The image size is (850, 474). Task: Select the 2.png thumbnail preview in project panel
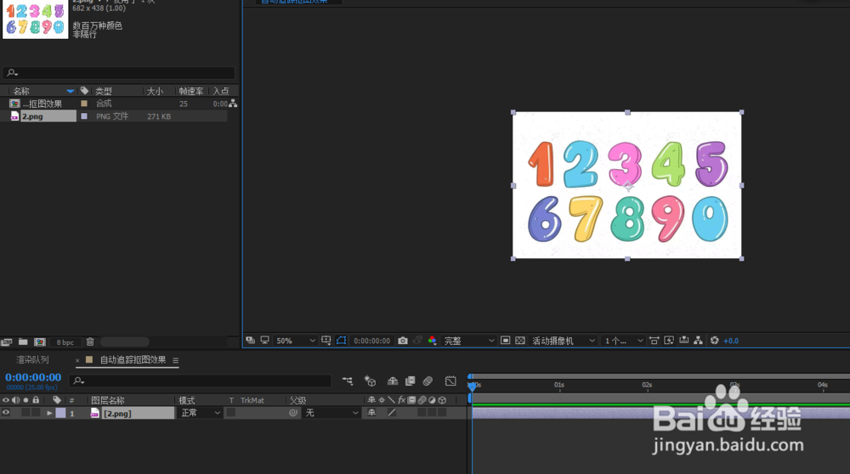pos(35,19)
